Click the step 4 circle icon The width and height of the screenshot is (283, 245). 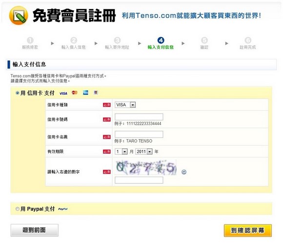click(x=161, y=41)
